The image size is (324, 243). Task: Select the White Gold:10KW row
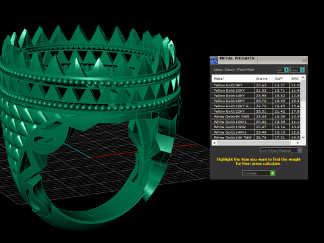click(x=256, y=127)
